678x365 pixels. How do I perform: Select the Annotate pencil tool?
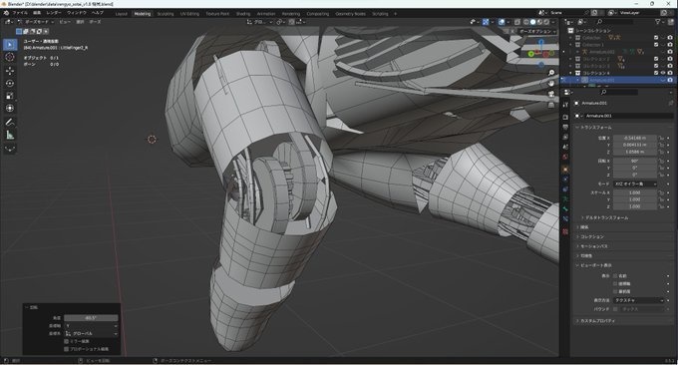10,123
